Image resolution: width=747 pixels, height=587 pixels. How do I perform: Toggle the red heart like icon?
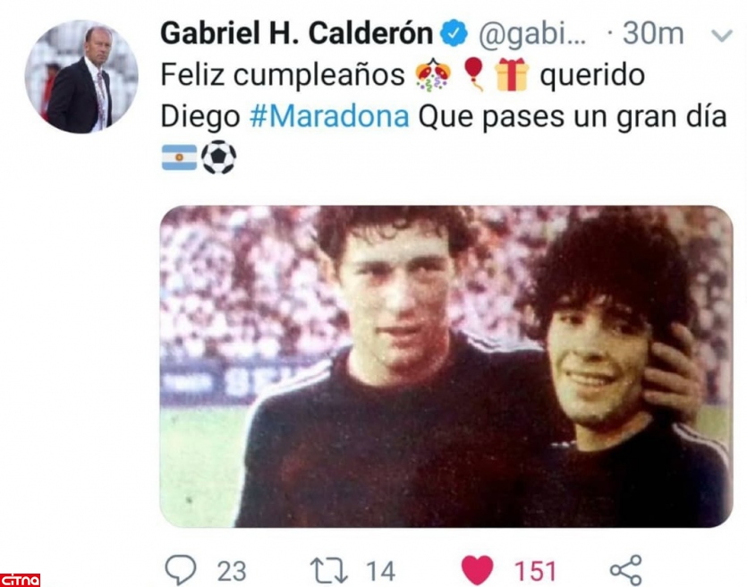click(478, 570)
